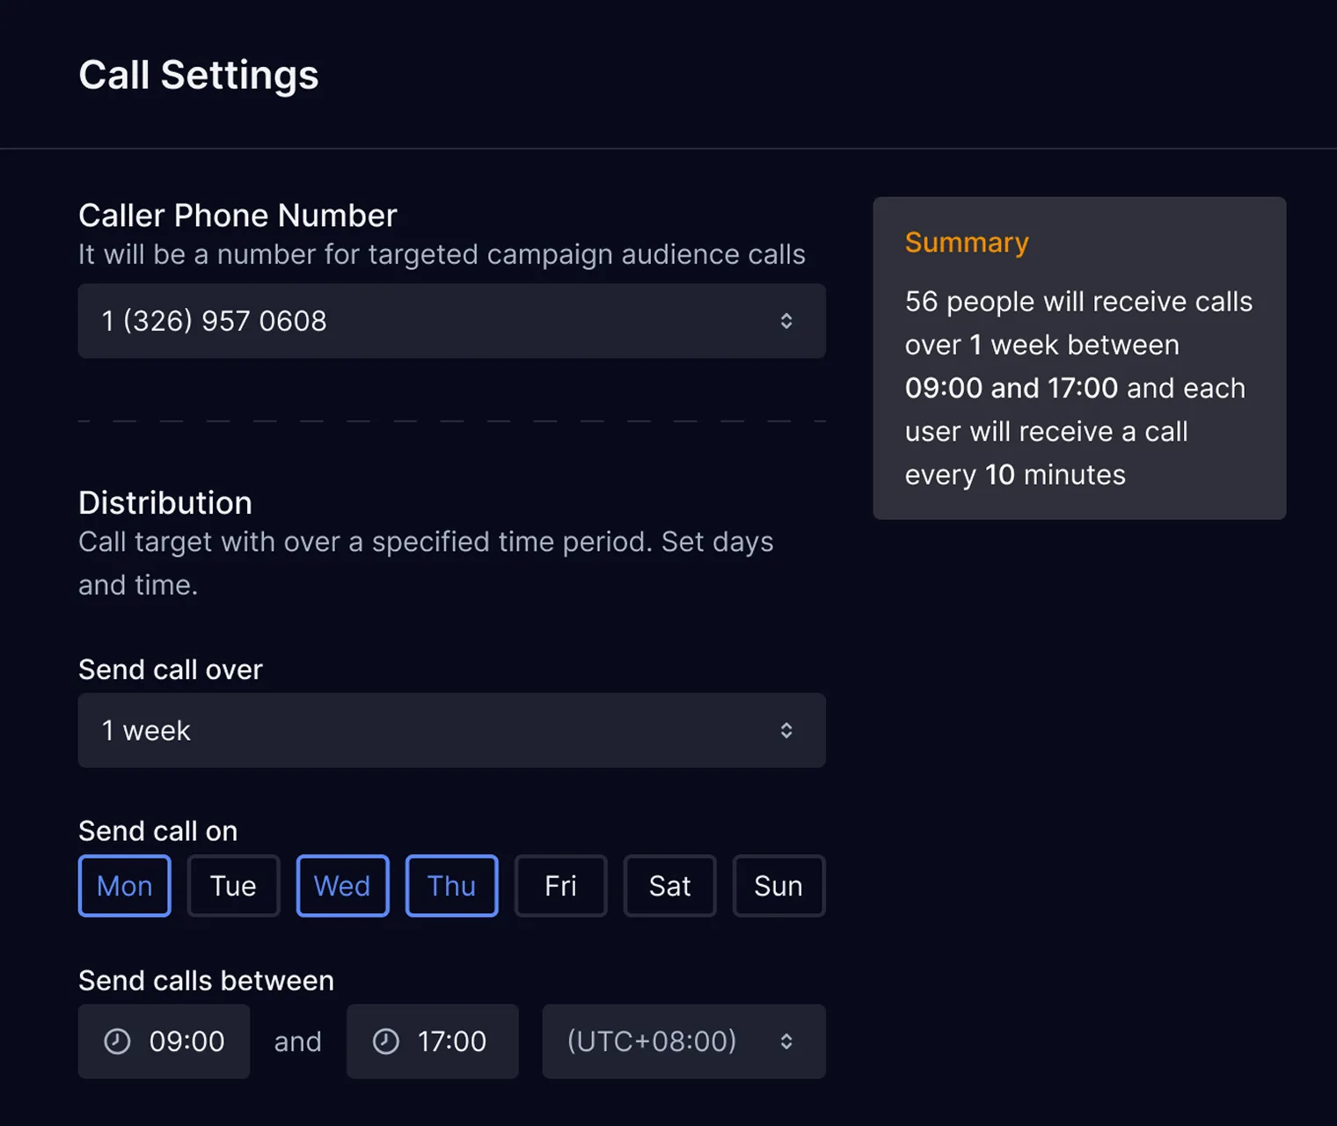Click the chevron arrows in the 1 week field
1337x1126 pixels.
click(x=786, y=730)
